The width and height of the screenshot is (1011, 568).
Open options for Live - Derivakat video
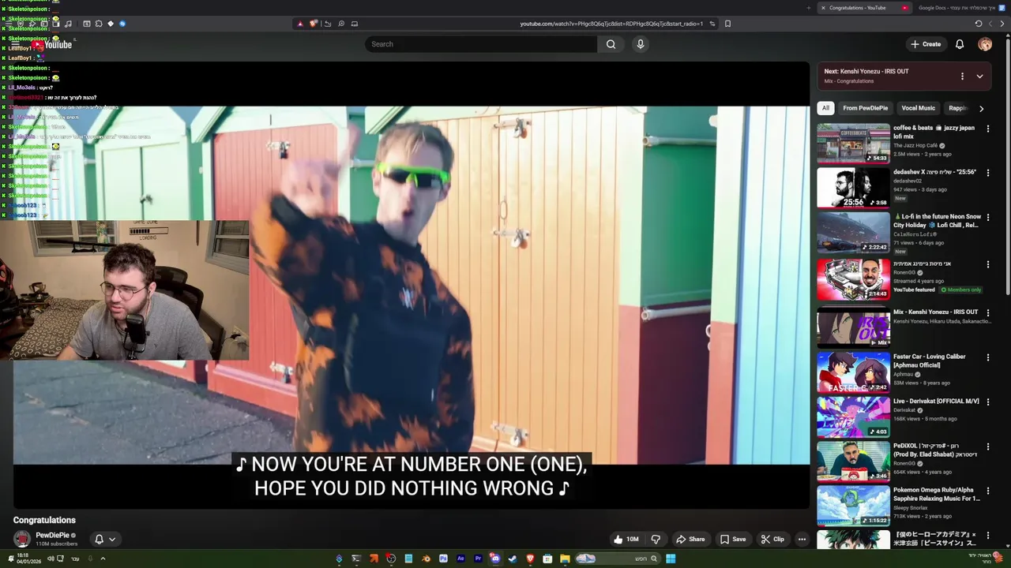click(x=987, y=402)
